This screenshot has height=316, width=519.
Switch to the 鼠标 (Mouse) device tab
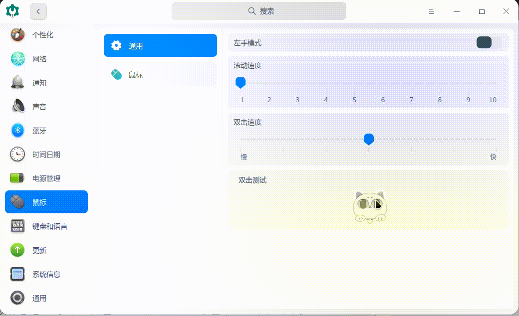click(x=160, y=74)
